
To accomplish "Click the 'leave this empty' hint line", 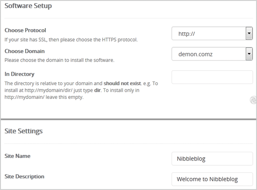I will [44, 97].
